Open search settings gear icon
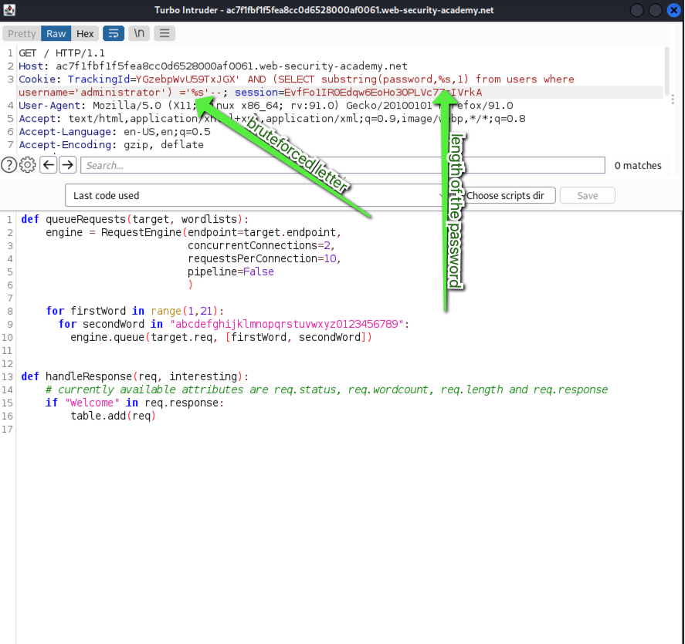685x644 pixels. [x=28, y=165]
